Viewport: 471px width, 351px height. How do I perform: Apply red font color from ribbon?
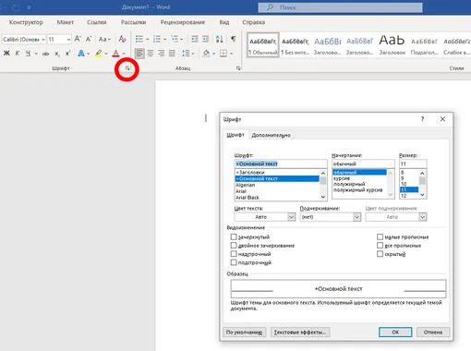tap(115, 54)
